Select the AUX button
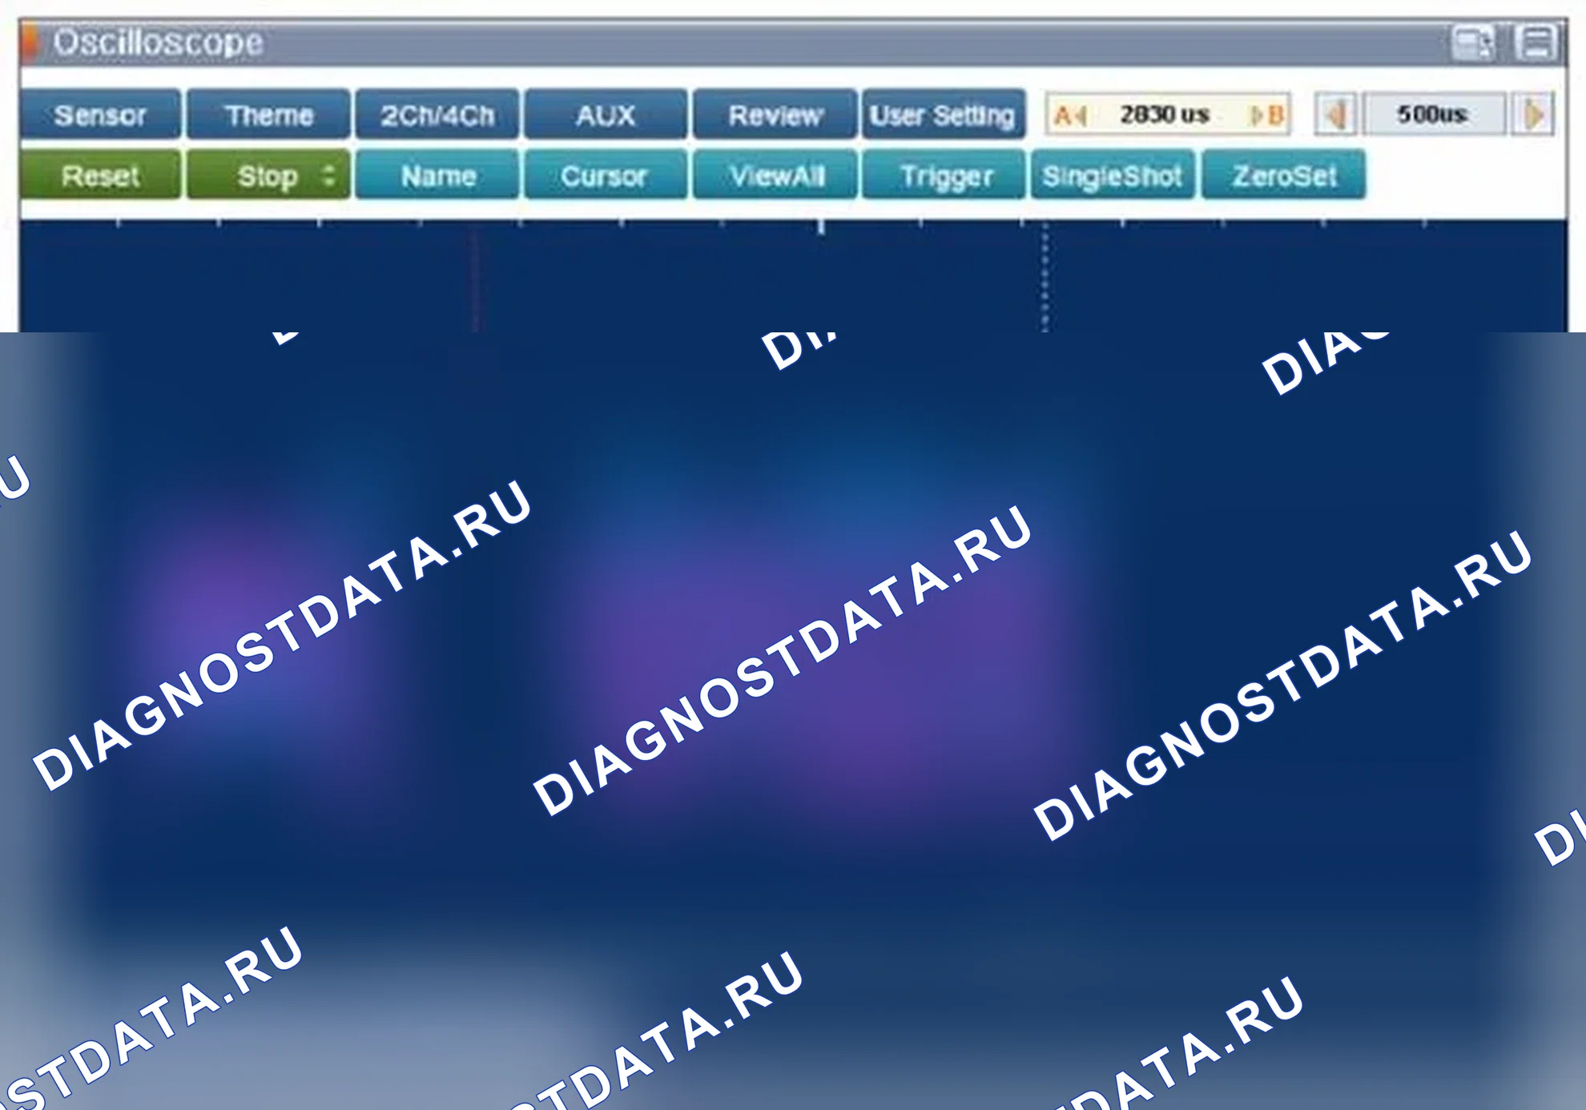This screenshot has height=1110, width=1586. (x=606, y=115)
